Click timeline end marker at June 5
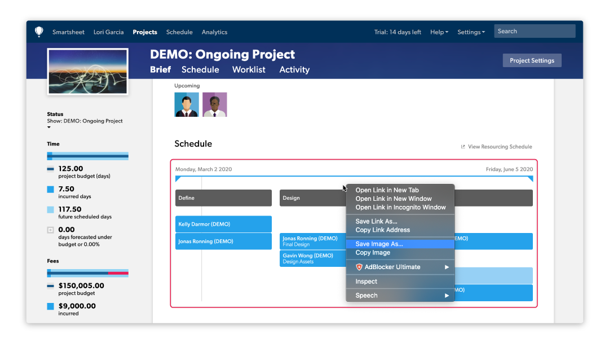Screen dimensions: 609x343 point(531,179)
